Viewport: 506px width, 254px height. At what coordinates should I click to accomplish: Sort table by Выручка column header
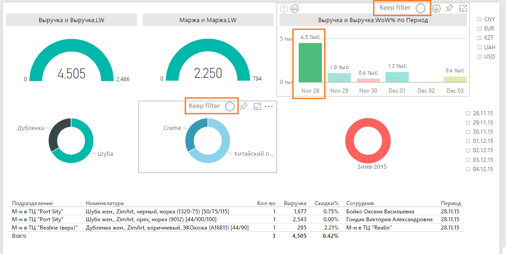(295, 203)
